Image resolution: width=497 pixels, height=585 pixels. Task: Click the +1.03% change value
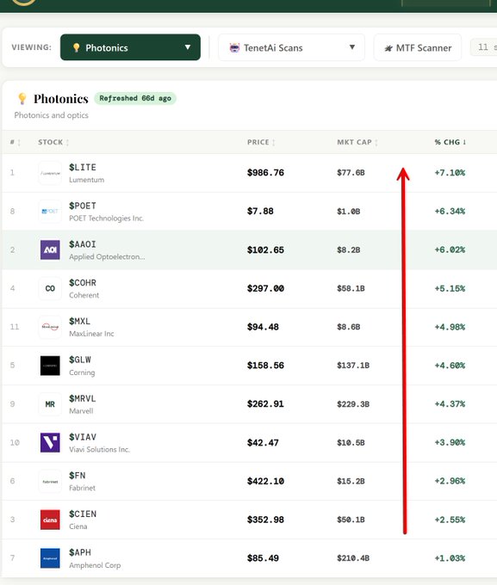pyautogui.click(x=450, y=558)
